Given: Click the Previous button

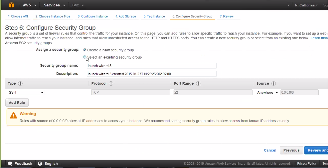Looking at the screenshot, I should pos(291,150).
